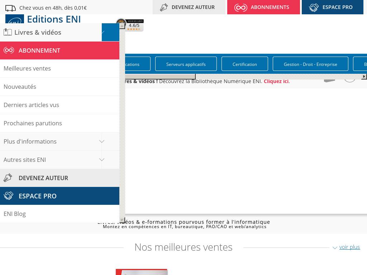The width and height of the screenshot is (367, 275).
Task: Click the delivery truck icon
Action: point(11,8)
